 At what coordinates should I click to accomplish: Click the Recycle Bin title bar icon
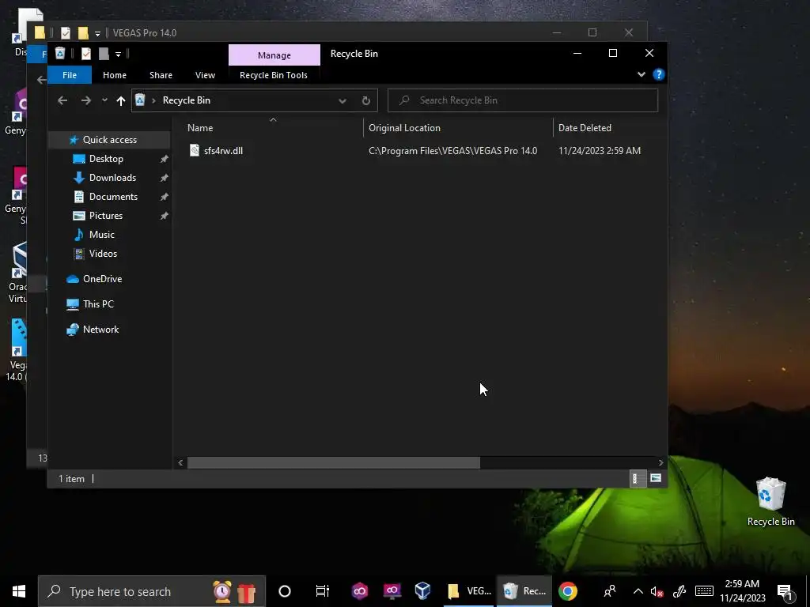click(60, 53)
